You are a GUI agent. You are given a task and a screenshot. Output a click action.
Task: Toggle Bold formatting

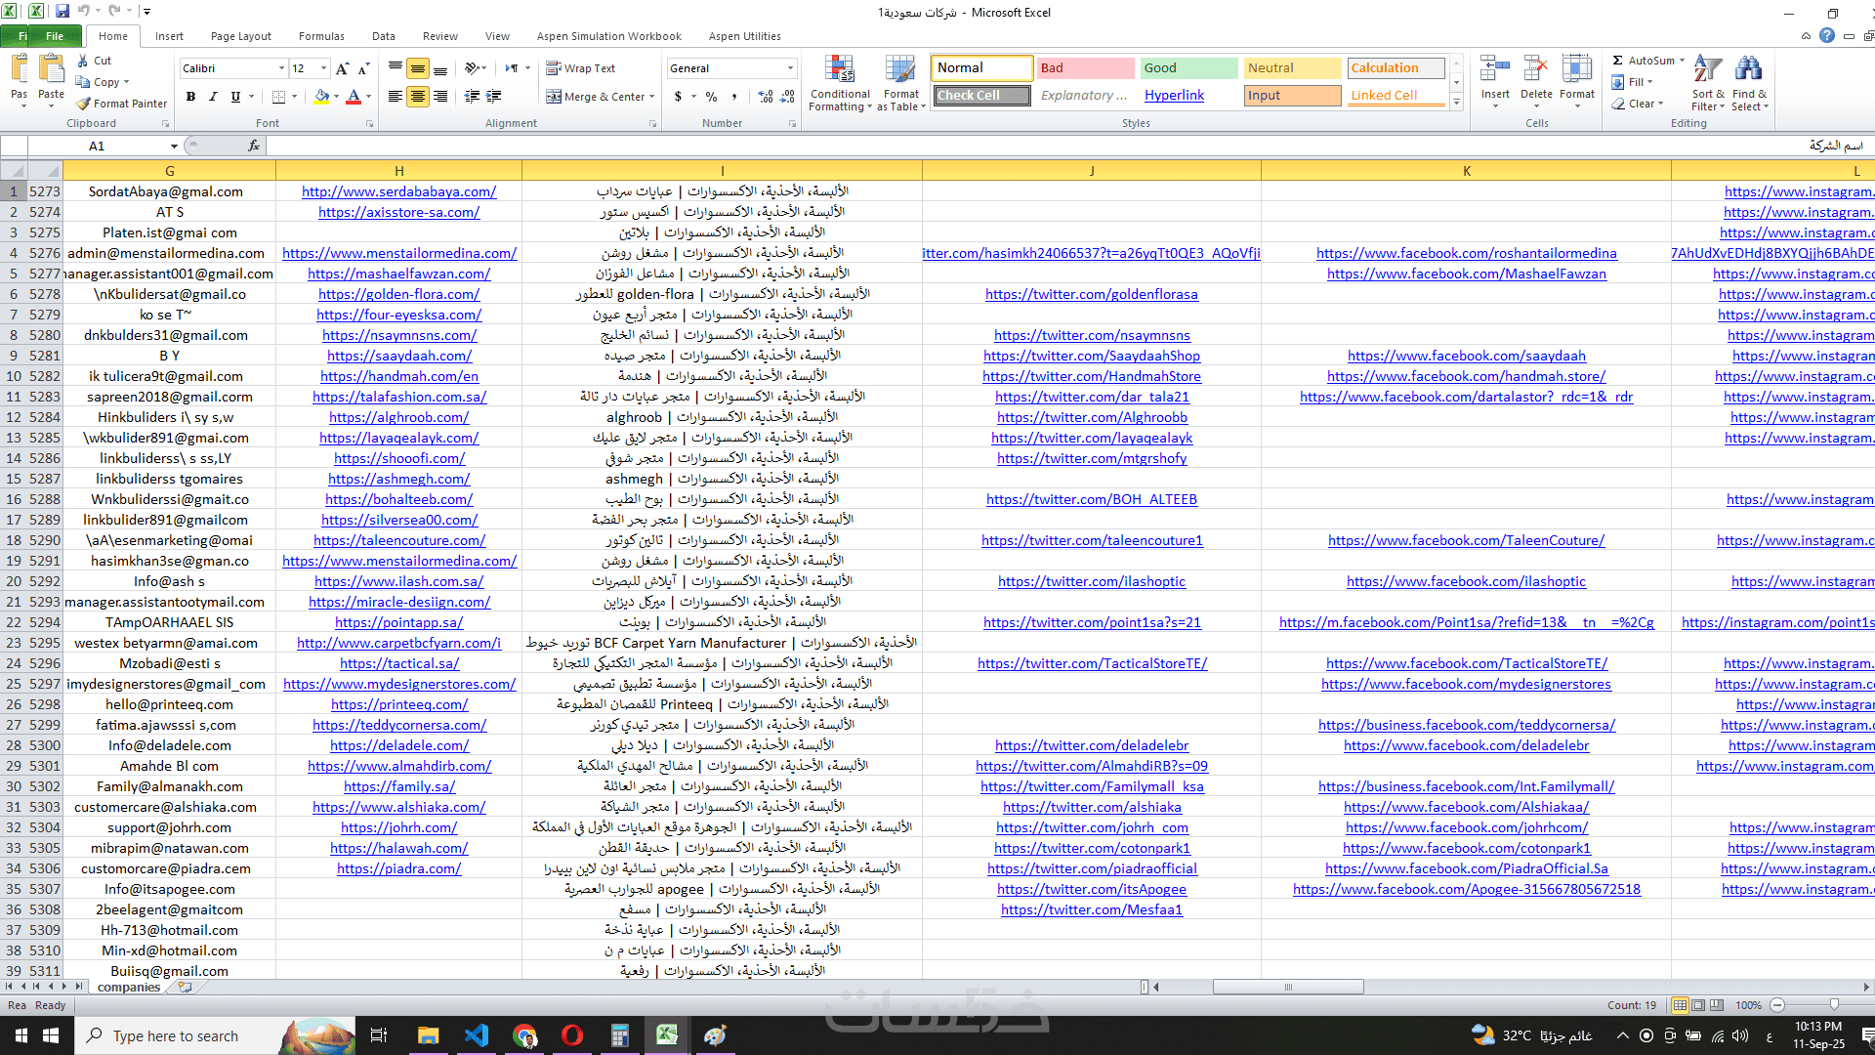(x=190, y=97)
